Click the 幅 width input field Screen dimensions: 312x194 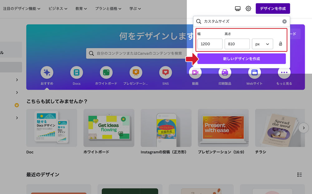[210, 44]
